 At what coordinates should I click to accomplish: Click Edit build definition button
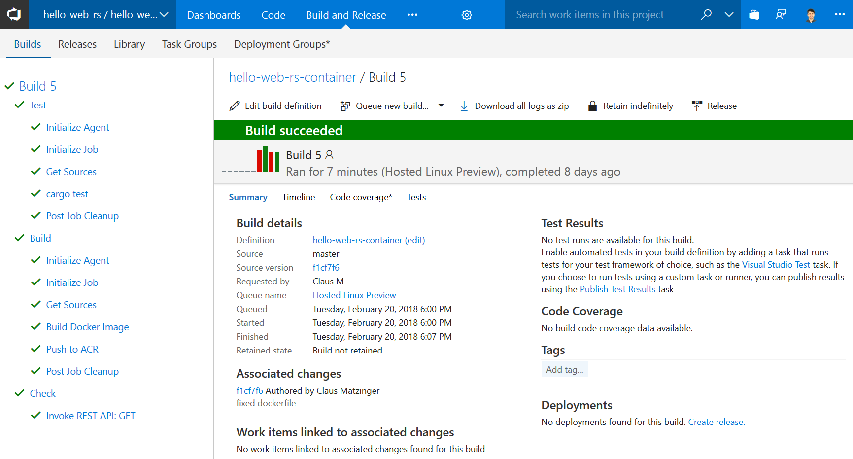[x=275, y=106]
